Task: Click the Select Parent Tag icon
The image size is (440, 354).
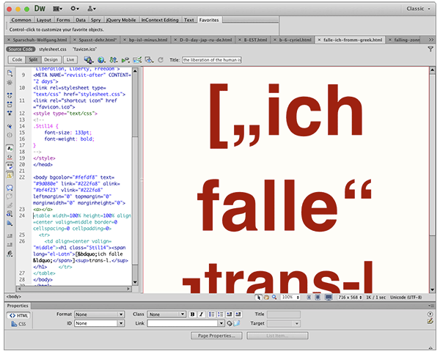Action: [x=10, y=127]
